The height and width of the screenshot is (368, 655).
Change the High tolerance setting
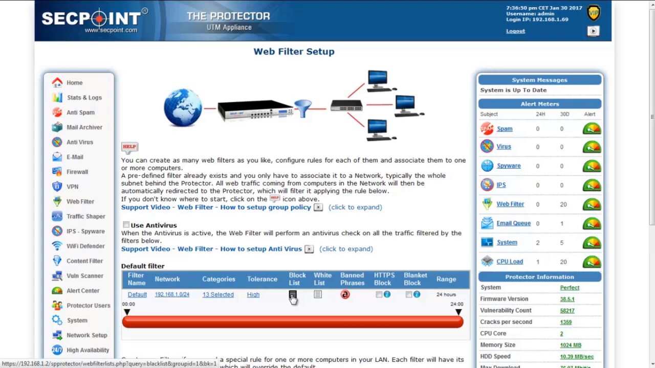pos(253,294)
